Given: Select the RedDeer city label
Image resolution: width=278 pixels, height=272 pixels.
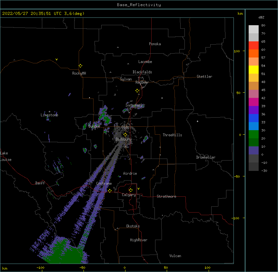Looking at the screenshot, I should pyautogui.click(x=142, y=82).
